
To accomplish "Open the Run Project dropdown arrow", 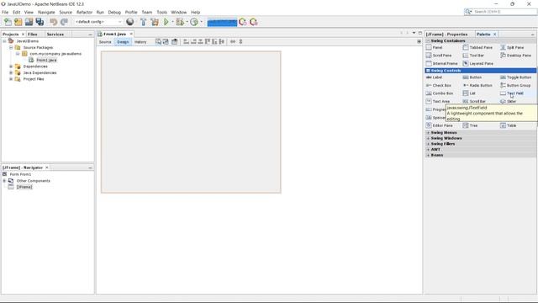I will tap(172, 22).
